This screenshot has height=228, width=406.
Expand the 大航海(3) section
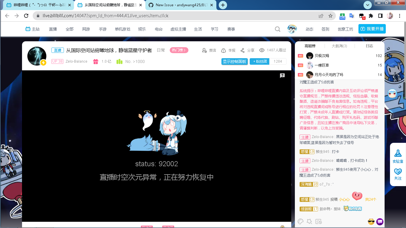click(339, 45)
